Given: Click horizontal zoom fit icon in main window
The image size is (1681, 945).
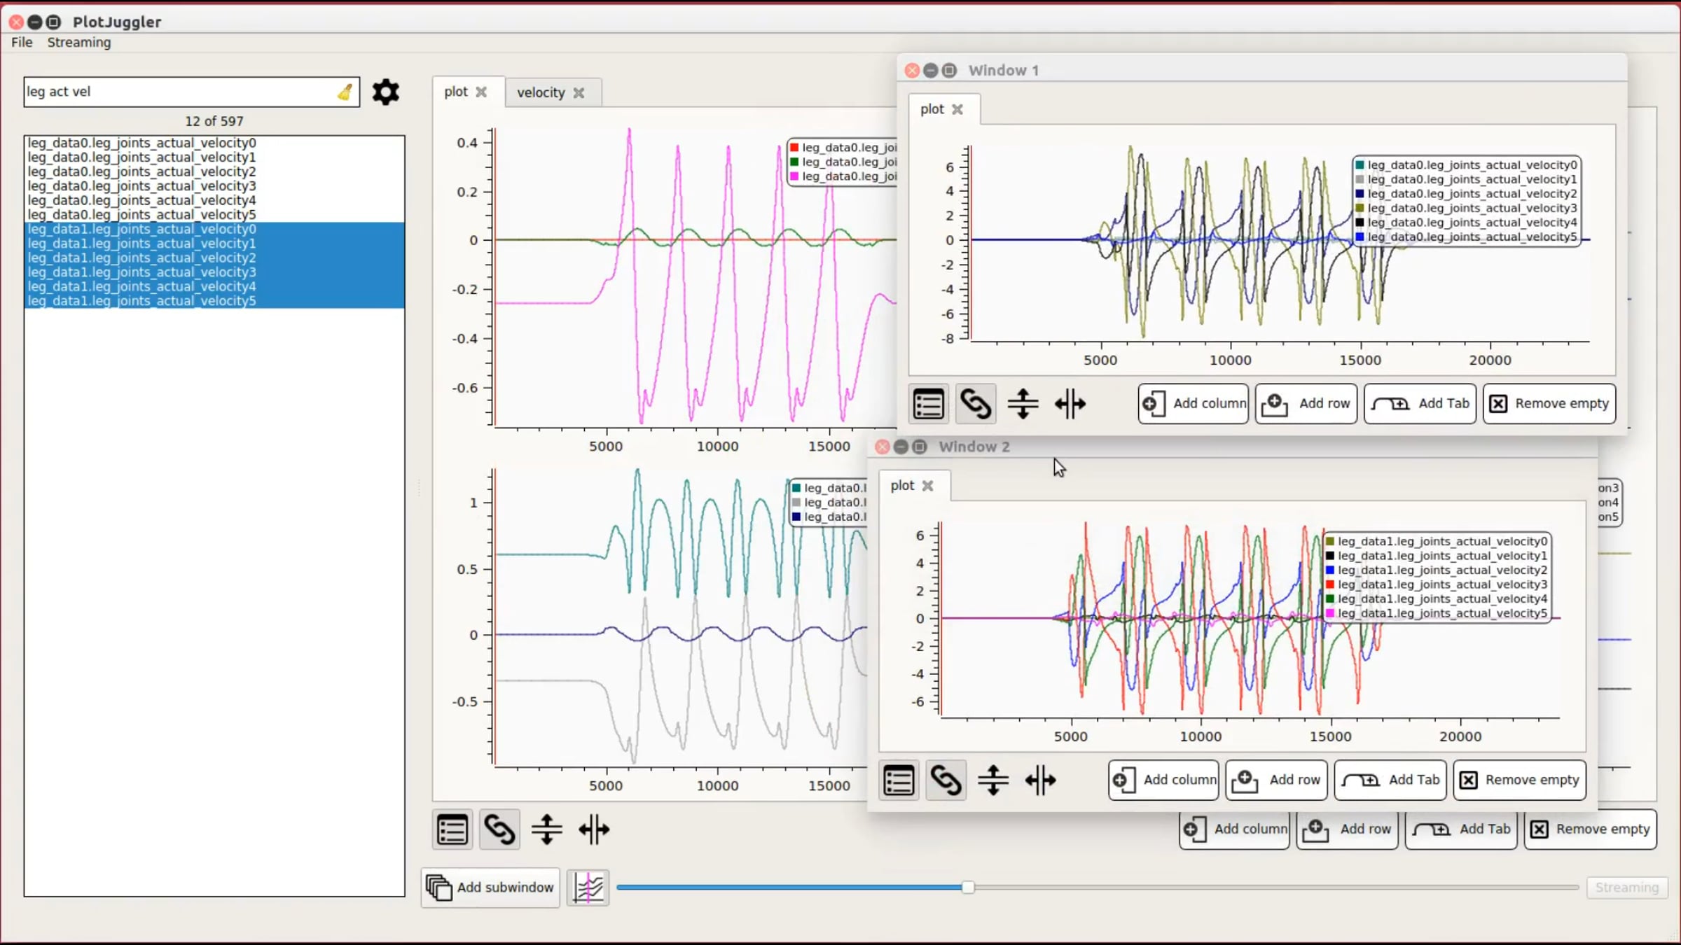Looking at the screenshot, I should click(594, 830).
